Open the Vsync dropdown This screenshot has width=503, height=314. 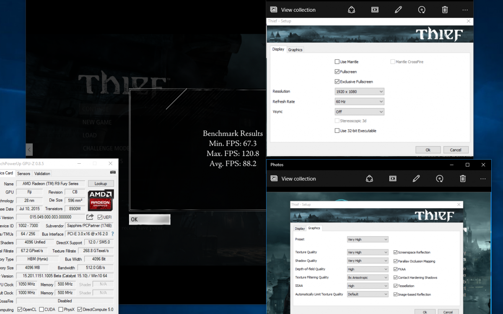pos(359,112)
